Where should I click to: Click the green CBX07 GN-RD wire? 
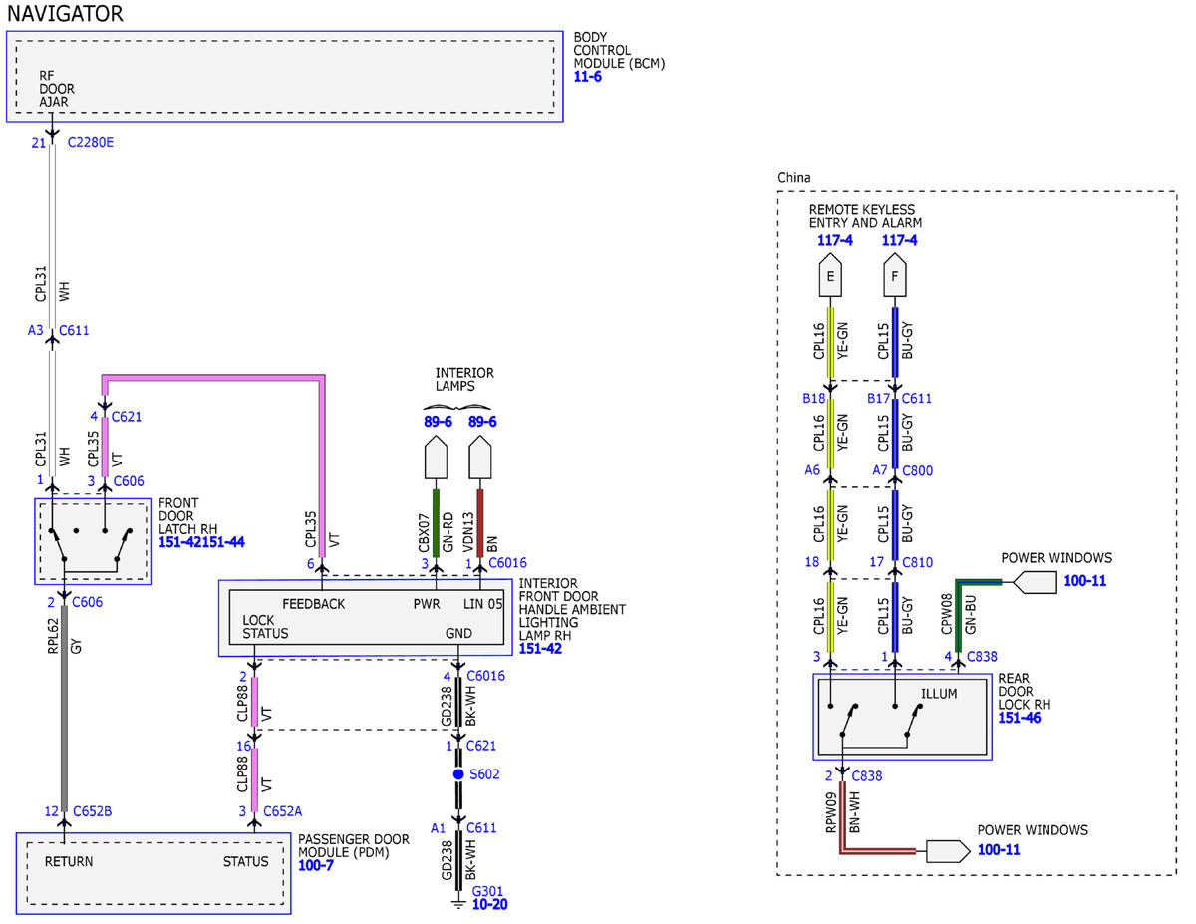click(x=436, y=521)
